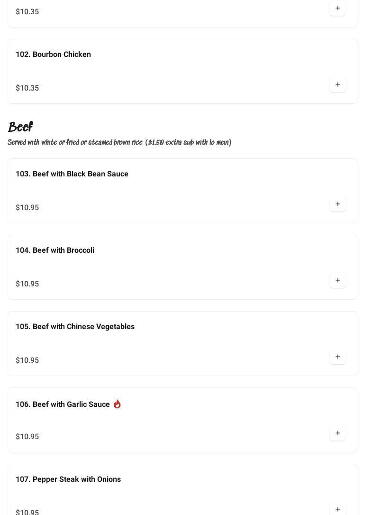
Task: Add Pepper Steak with Onions
Action: pos(338,509)
